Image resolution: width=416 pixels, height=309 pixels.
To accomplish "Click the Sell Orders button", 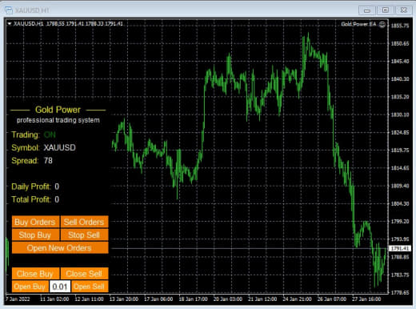I will pyautogui.click(x=84, y=222).
